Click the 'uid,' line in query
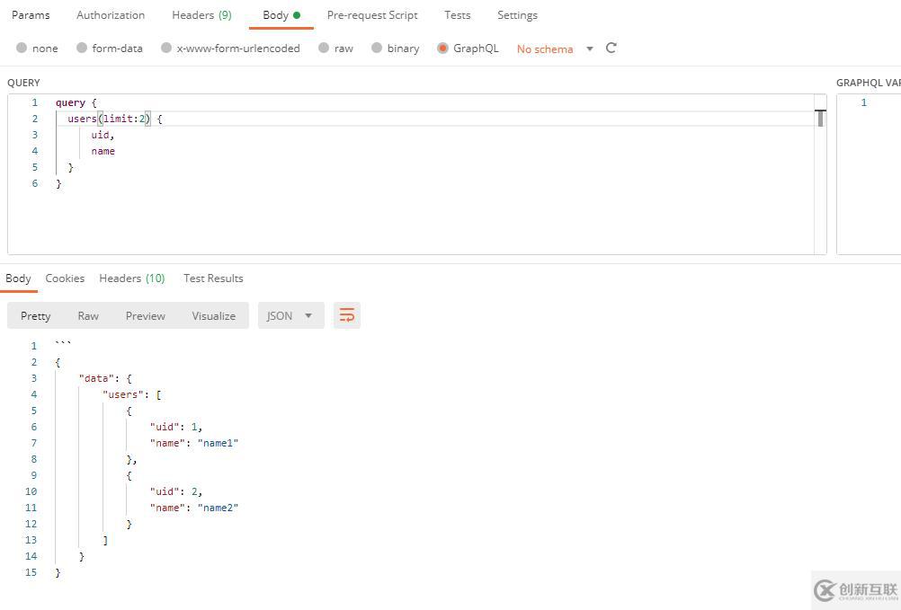This screenshot has width=901, height=610. [103, 135]
